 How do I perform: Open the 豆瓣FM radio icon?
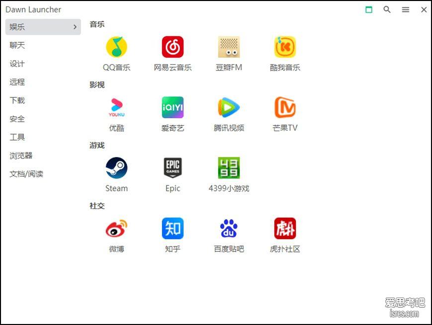pyautogui.click(x=229, y=47)
